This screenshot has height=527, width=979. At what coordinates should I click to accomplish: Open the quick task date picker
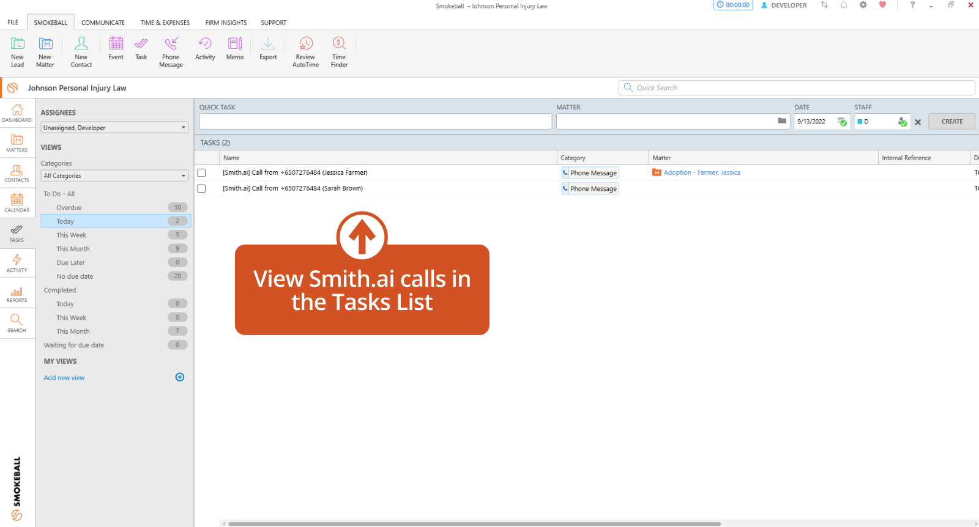[843, 122]
